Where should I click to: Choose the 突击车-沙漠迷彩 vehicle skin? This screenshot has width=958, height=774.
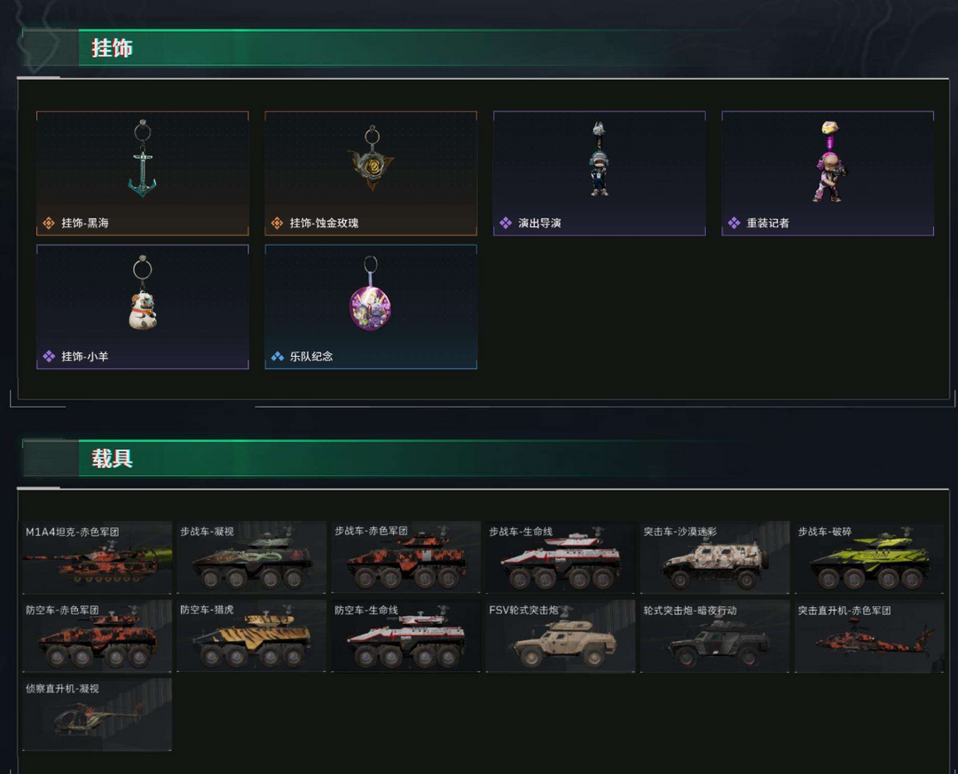(x=716, y=557)
